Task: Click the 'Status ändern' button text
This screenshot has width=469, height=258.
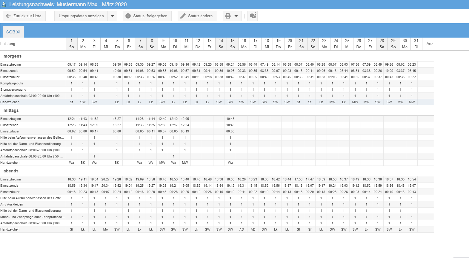Action: click(200, 16)
